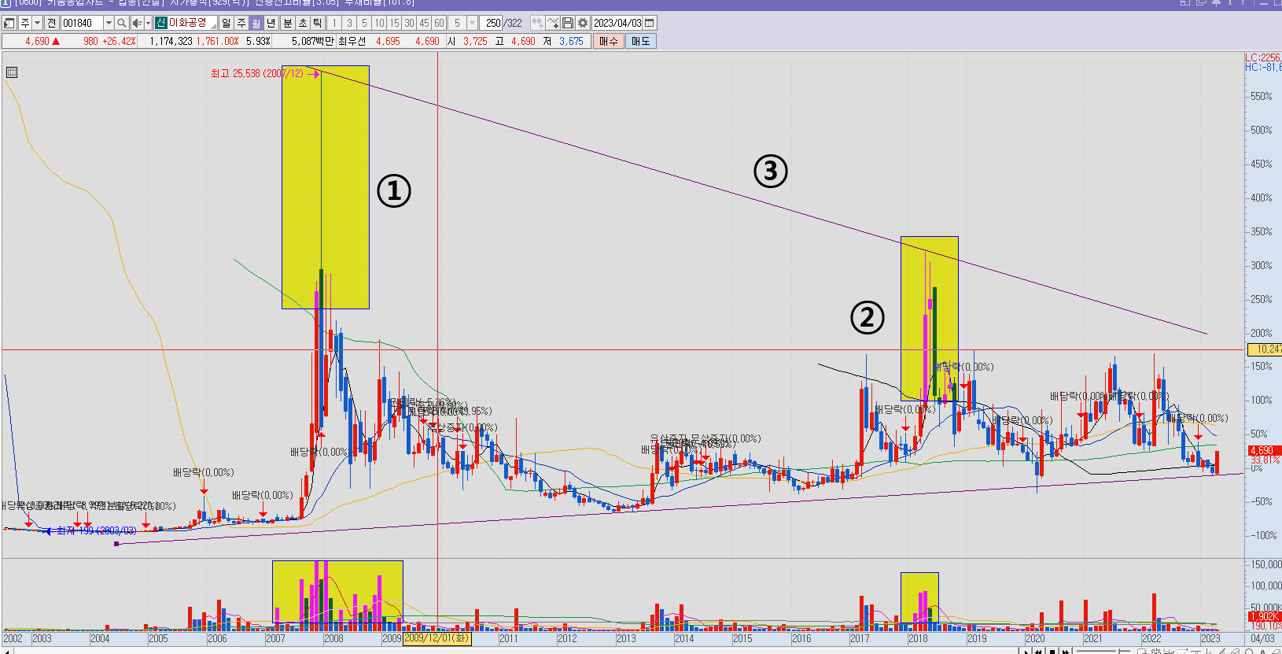Click the 최저 199 (2003/03) label
The width and height of the screenshot is (1282, 654).
click(x=97, y=531)
